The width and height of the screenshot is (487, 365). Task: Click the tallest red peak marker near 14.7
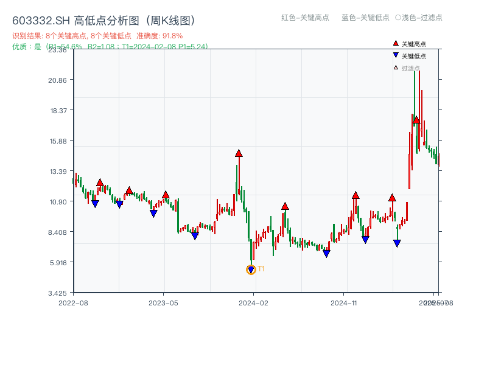(238, 154)
